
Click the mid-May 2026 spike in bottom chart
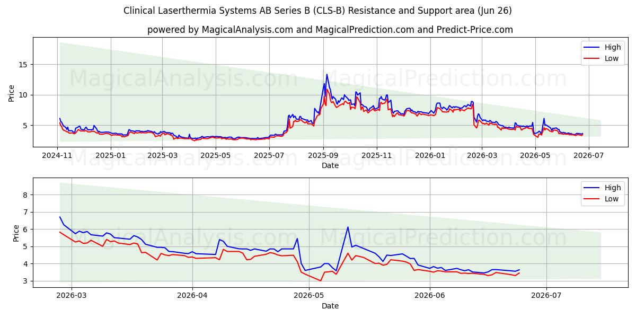348,227
